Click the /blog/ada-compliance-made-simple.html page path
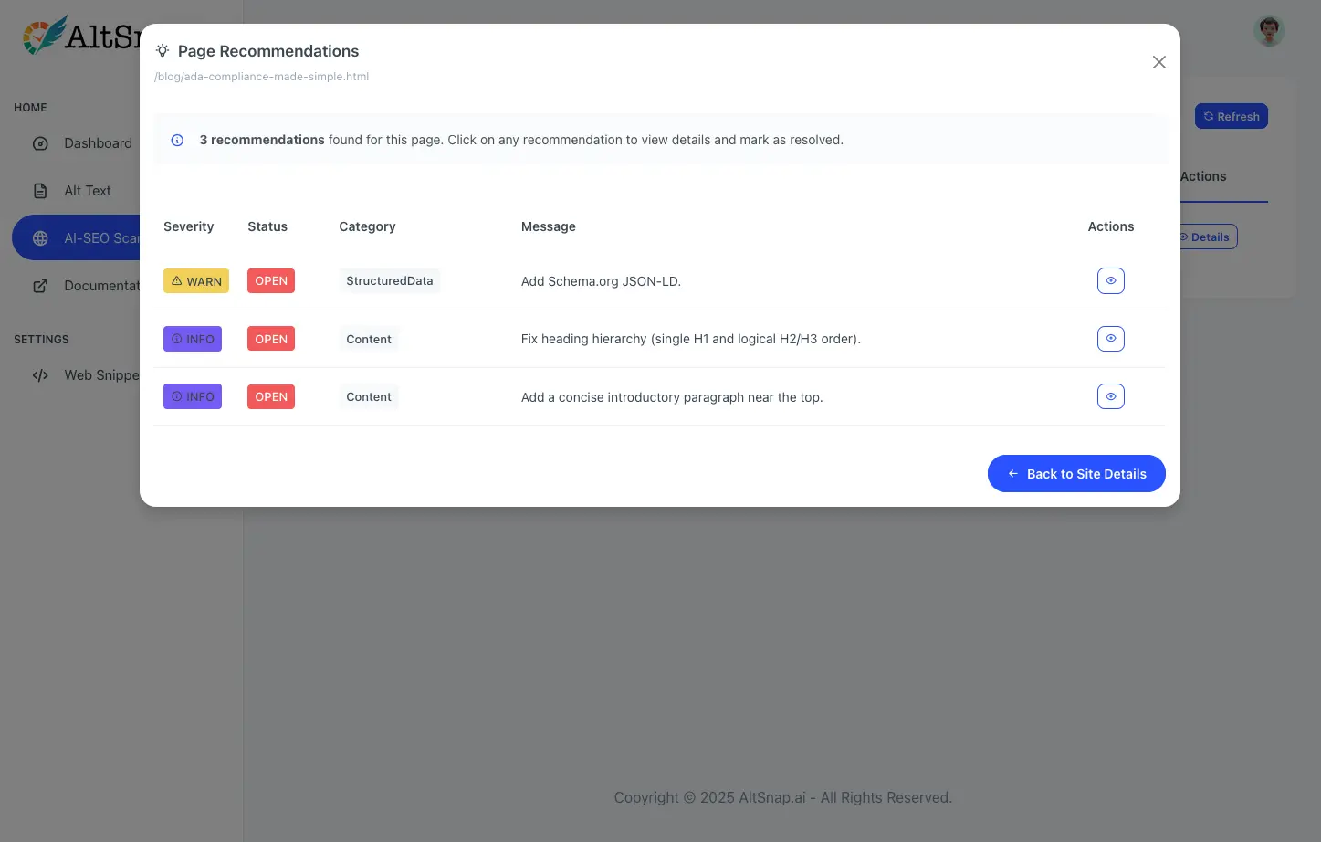The width and height of the screenshot is (1321, 842). pyautogui.click(x=262, y=77)
